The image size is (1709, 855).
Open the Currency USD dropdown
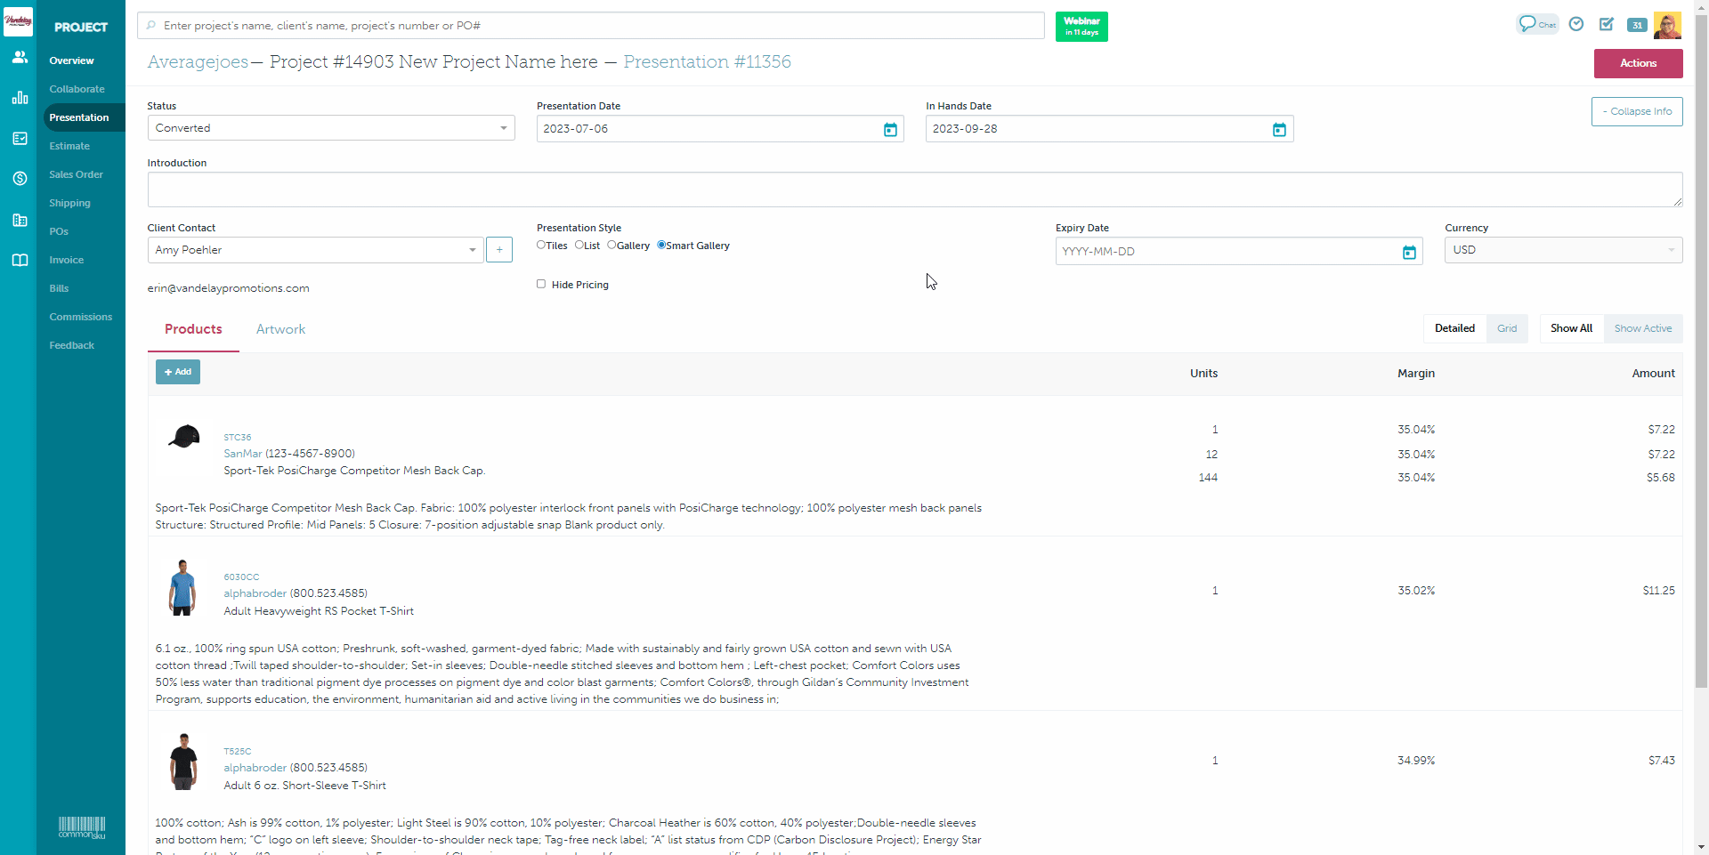[1562, 250]
